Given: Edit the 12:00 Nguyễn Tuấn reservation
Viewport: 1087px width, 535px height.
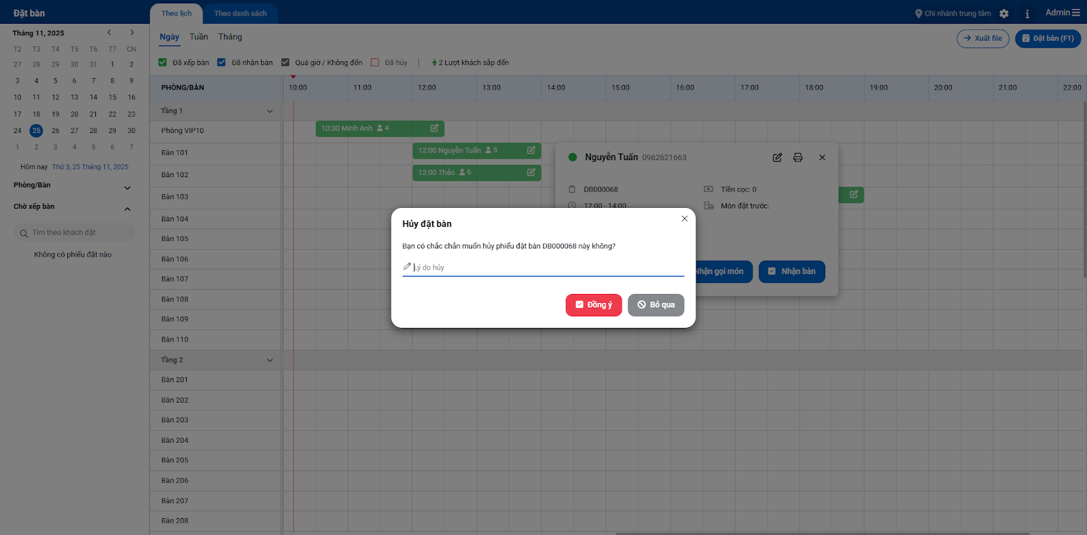Looking at the screenshot, I should tap(531, 151).
